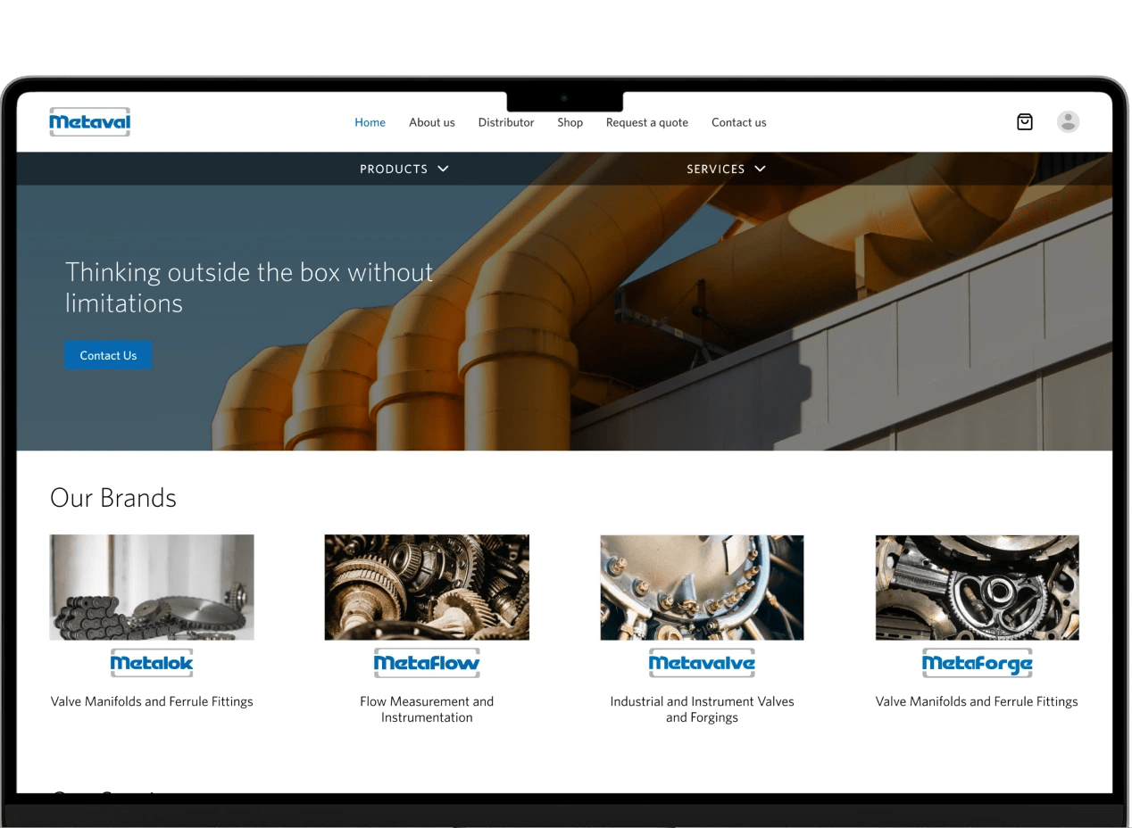Viewport: 1132px width, 828px height.
Task: Open the Metalok chain image thumbnail
Action: pos(152,587)
